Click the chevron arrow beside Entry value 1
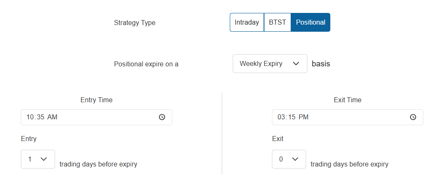Image resolution: width=440 pixels, height=179 pixels. [x=44, y=159]
